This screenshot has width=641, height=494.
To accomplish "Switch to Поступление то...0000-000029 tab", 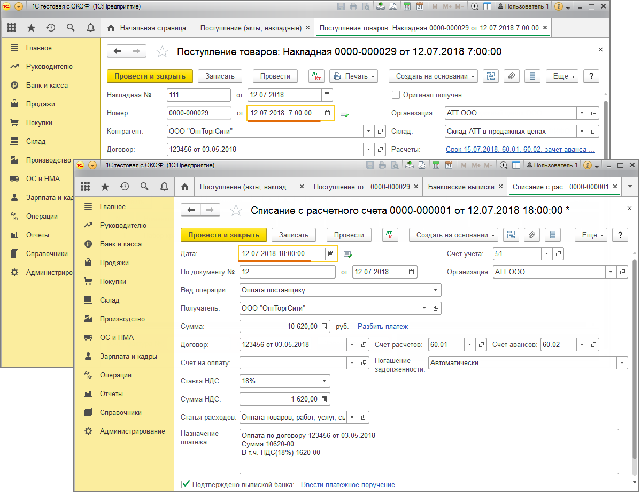I will 361,187.
